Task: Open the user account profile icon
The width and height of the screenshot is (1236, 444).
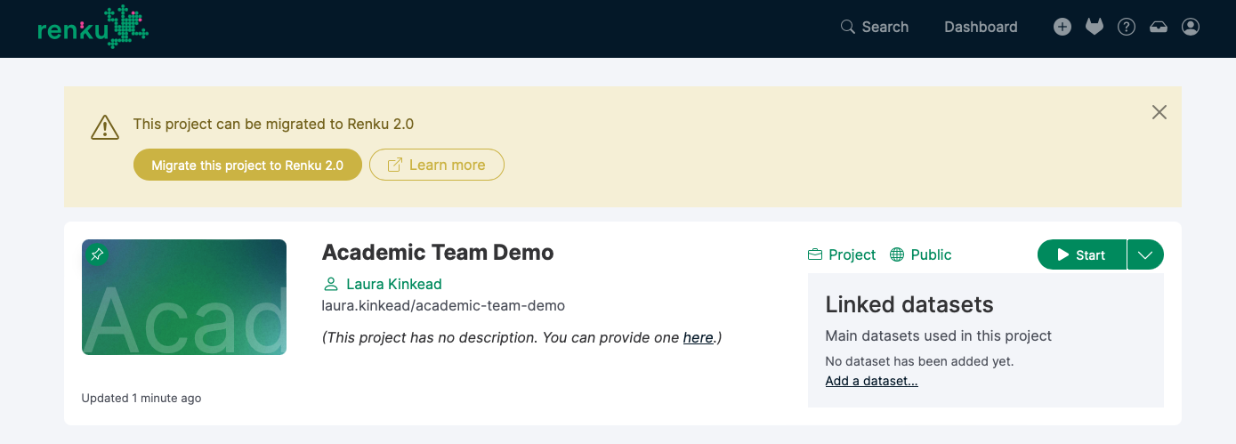Action: point(1191,28)
